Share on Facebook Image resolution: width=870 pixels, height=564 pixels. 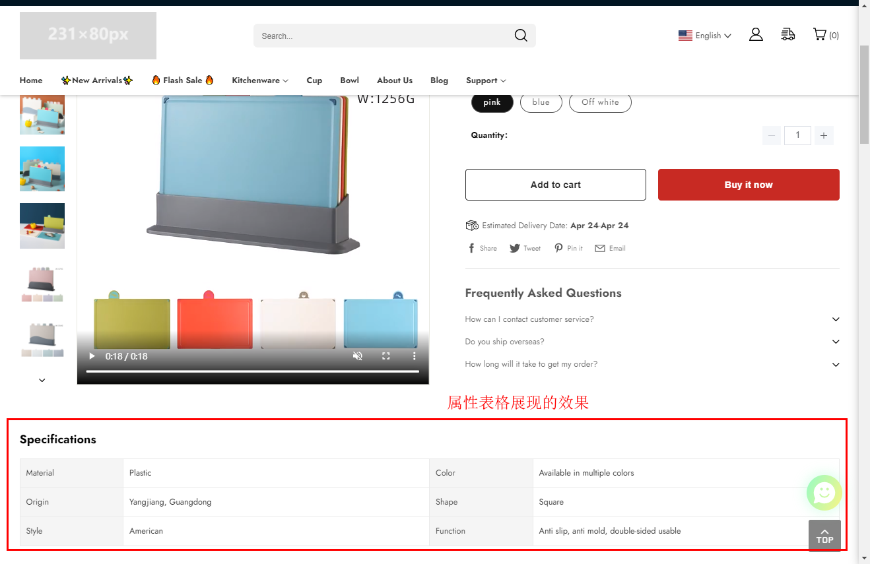[x=482, y=248]
